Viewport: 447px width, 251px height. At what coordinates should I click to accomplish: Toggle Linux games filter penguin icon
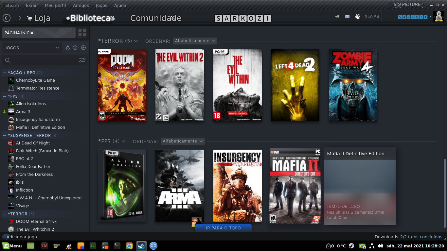[68, 48]
